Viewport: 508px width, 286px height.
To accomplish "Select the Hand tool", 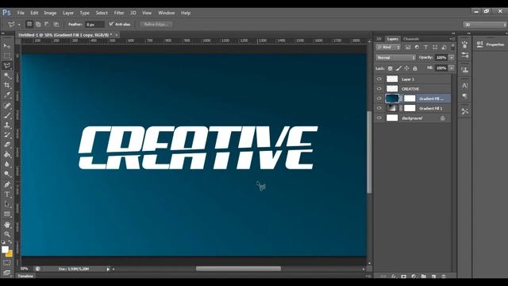I will coord(7,224).
